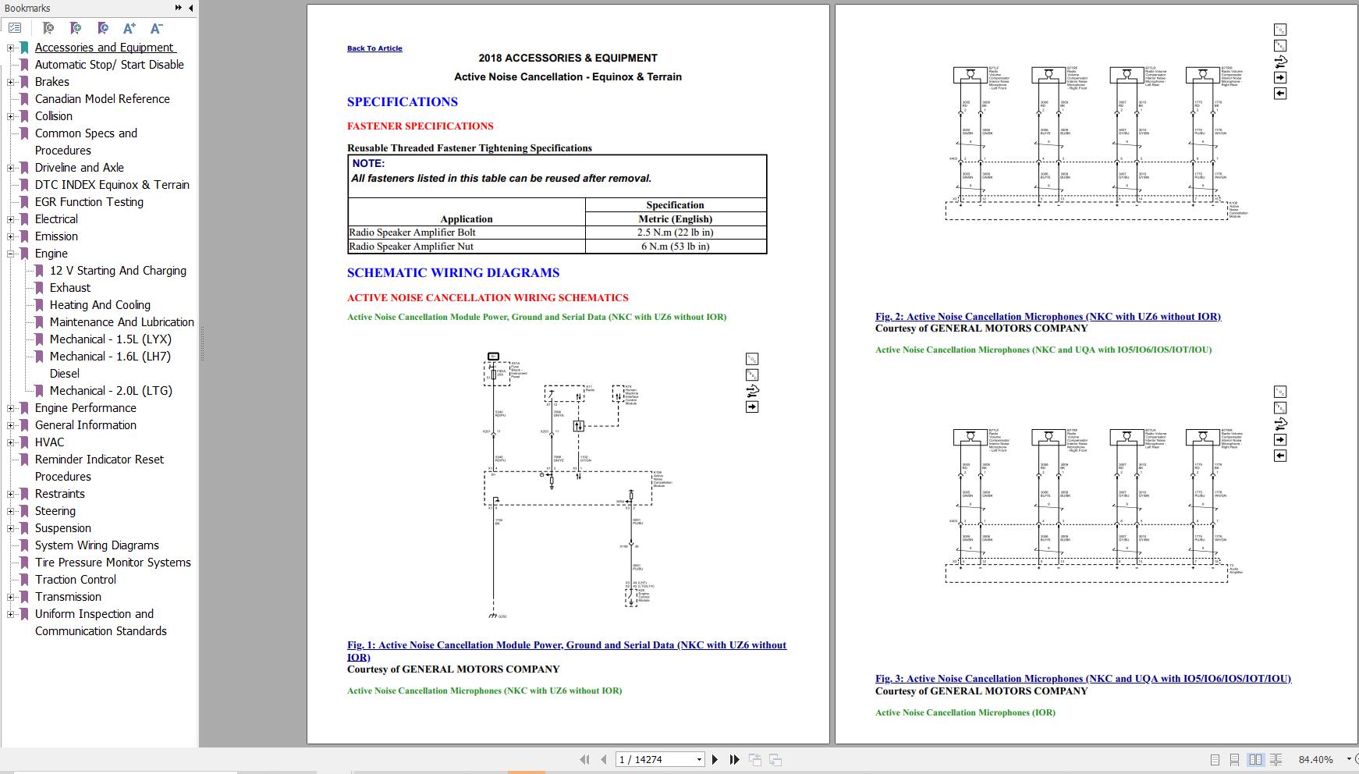Select the Enable Scrolling page layout icon
1359x774 pixels.
pos(1235,759)
